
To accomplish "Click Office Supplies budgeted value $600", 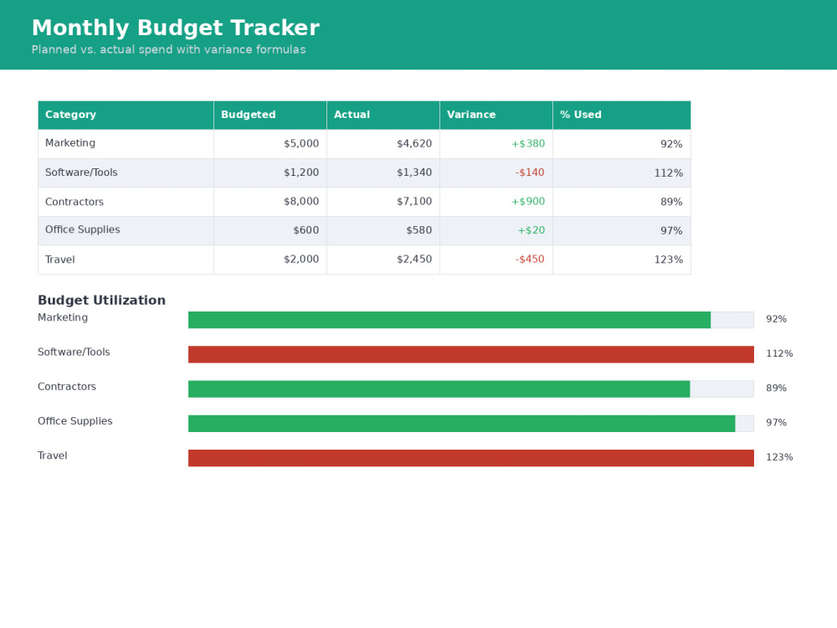I will tap(270, 231).
